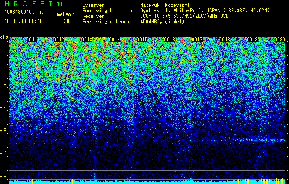
Task: Click the Ogata-vill. Akita-Pref. JAPAN location text
Action: coord(204,11)
